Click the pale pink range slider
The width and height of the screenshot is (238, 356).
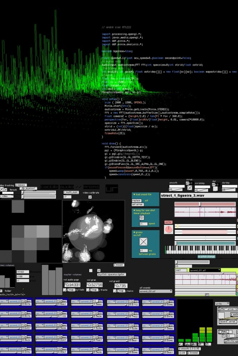[205, 232]
